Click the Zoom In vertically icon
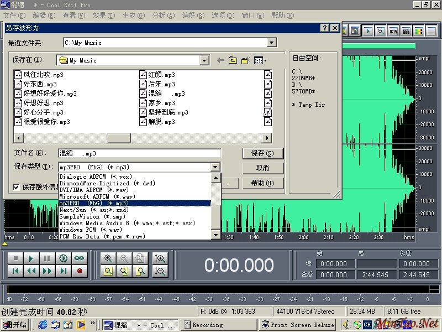 [161, 258]
